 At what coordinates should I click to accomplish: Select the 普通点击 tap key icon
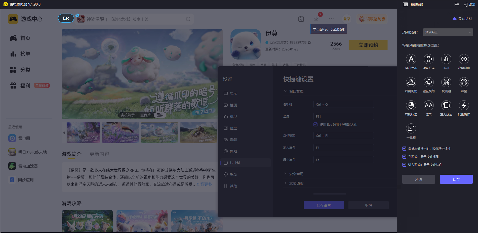411,59
